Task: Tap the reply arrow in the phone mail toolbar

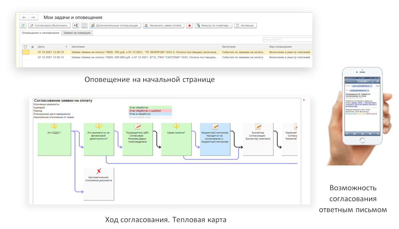Action: point(370,134)
